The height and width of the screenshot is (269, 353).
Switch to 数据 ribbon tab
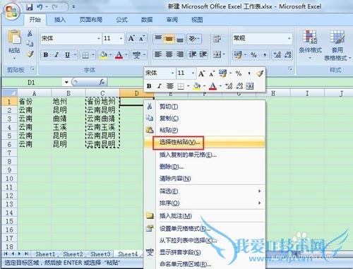(x=147, y=20)
